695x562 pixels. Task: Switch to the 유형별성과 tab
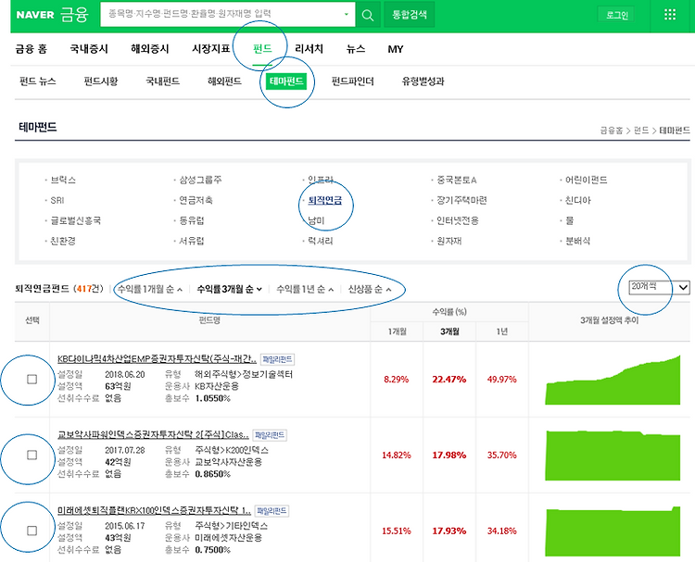point(423,81)
